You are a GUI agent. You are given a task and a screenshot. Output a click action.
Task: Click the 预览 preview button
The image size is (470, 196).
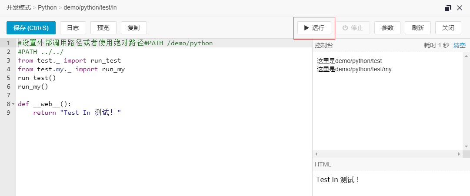coord(103,28)
